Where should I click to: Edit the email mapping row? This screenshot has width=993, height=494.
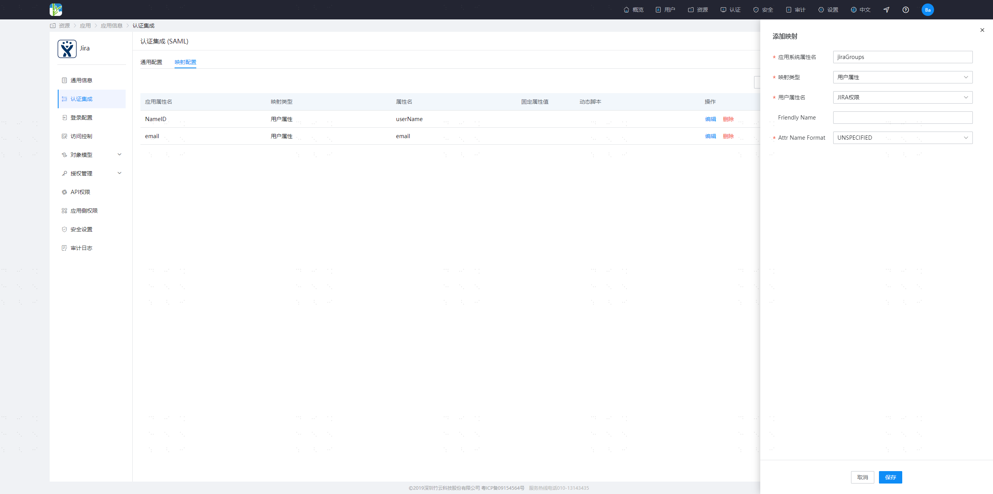click(711, 136)
